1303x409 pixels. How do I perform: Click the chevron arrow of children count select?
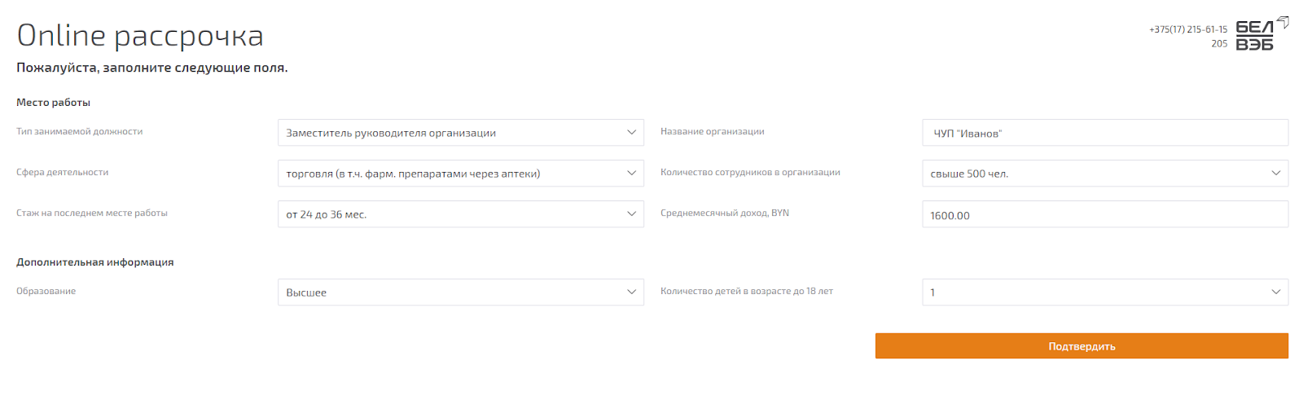click(x=1276, y=292)
